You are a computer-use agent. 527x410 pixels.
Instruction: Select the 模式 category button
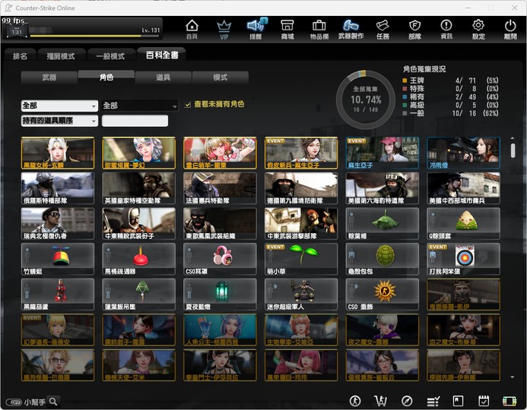(220, 77)
